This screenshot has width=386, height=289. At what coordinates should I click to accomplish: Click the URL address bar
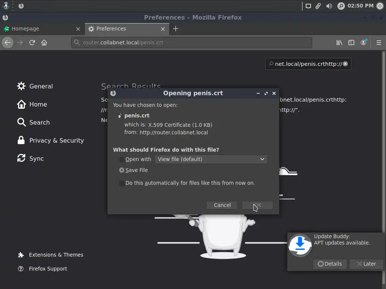pyautogui.click(x=191, y=43)
